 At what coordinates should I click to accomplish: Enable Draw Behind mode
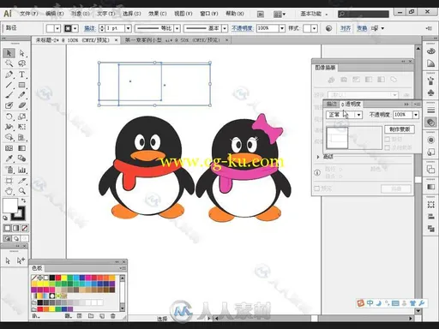(x=16, y=238)
